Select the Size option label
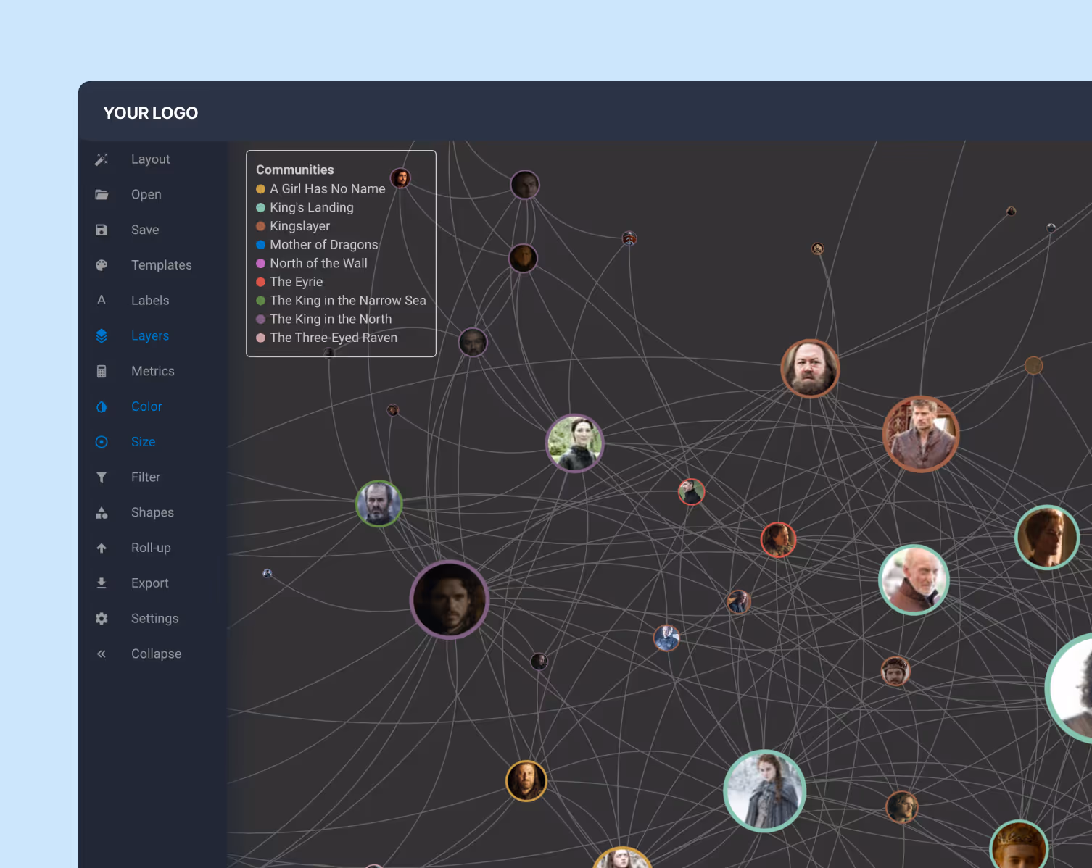1092x868 pixels. pos(144,442)
